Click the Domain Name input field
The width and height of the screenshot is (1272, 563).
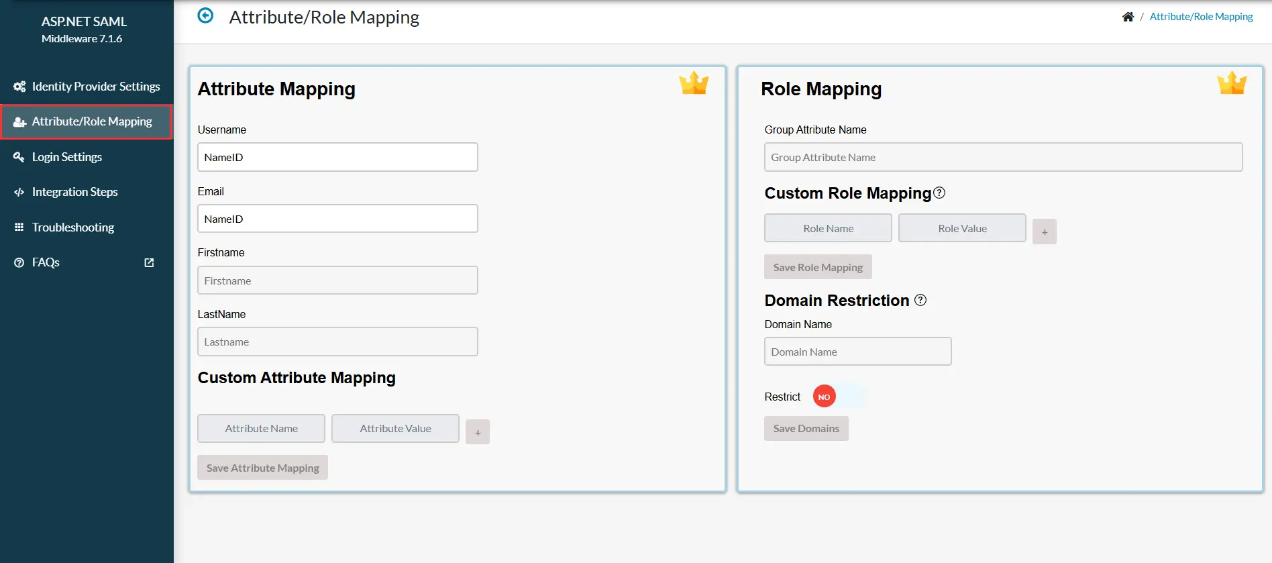coord(857,352)
